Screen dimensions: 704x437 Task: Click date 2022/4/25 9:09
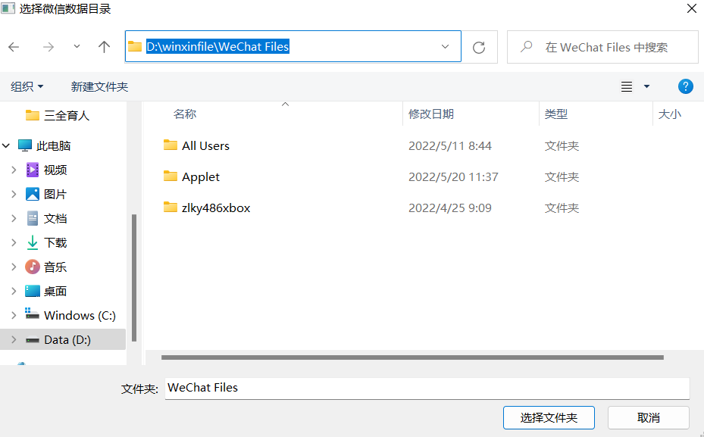coord(450,208)
